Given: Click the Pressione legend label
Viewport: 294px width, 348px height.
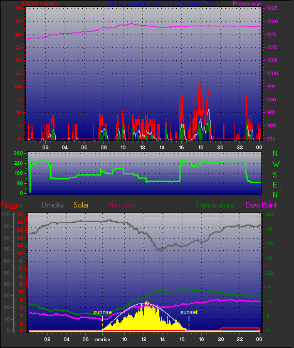Looking at the screenshot, I should point(247,4).
